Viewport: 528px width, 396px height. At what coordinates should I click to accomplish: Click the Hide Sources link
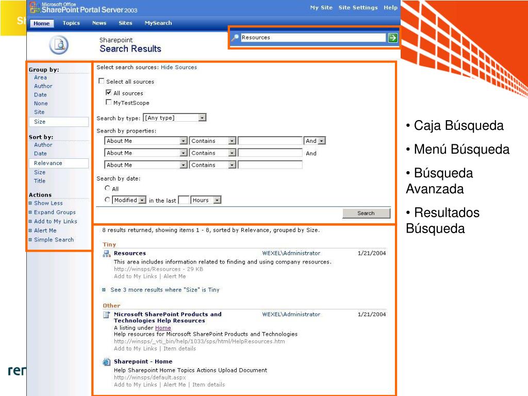tap(179, 68)
